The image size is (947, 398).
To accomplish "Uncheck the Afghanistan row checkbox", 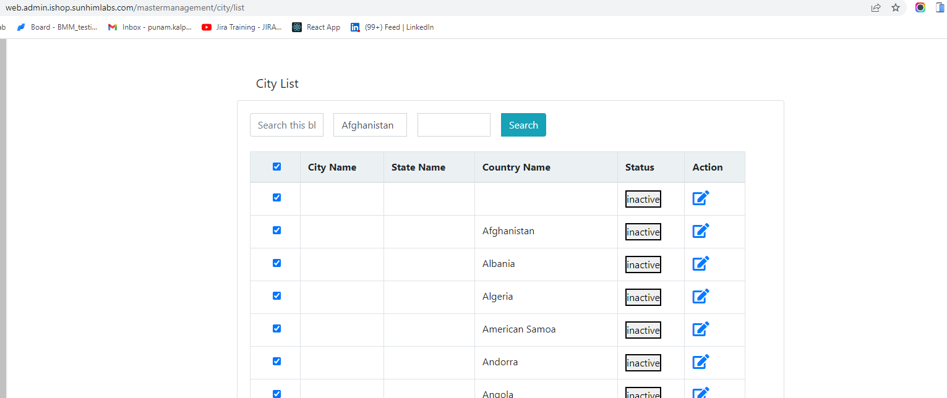I will coord(276,231).
